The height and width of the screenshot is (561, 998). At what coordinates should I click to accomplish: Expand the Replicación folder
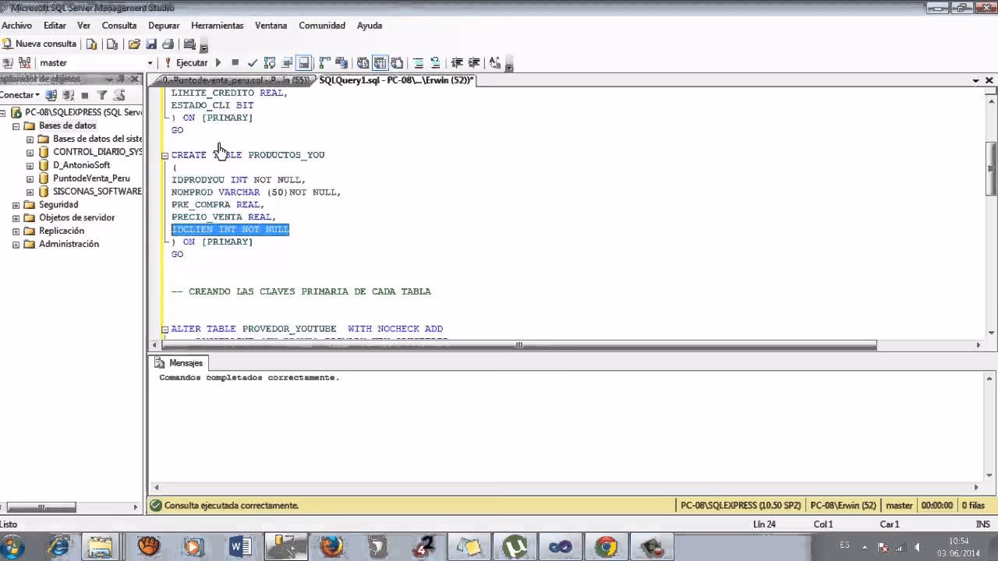tap(16, 231)
